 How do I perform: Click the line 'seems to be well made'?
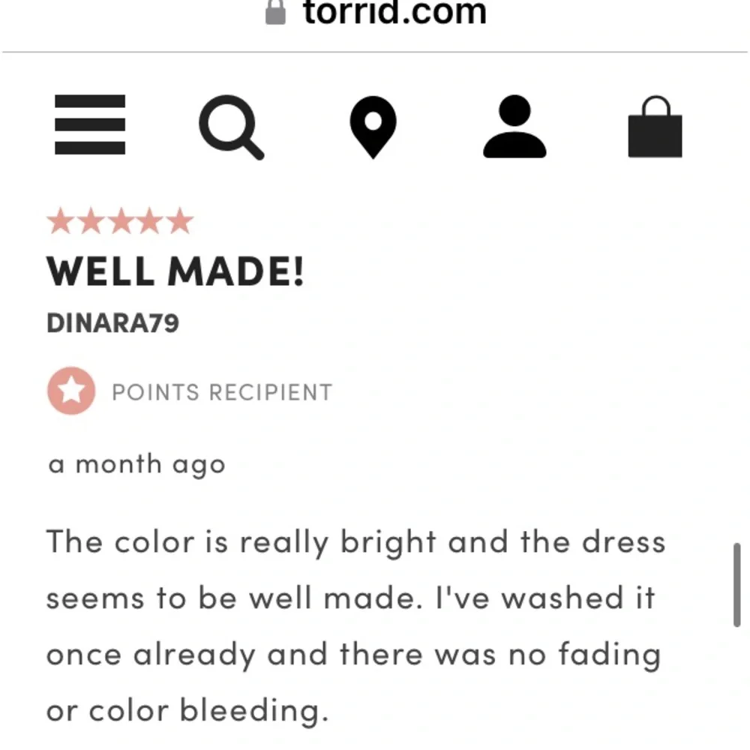tap(350, 598)
